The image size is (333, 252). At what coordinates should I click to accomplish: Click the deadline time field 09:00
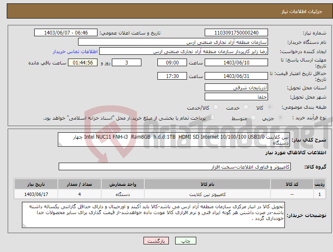point(172,62)
